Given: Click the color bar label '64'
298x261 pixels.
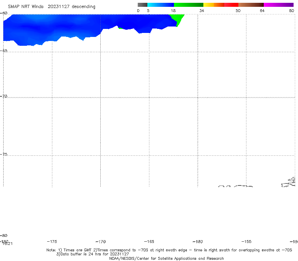Looking at the screenshot, I should coord(262,11).
